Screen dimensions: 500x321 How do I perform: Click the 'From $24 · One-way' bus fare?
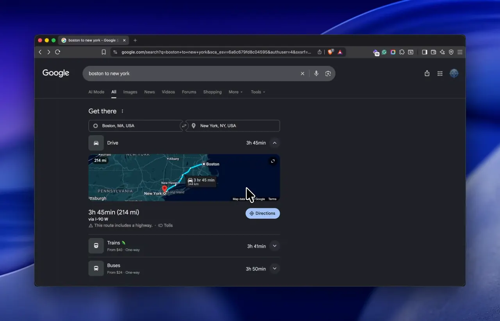click(x=123, y=273)
